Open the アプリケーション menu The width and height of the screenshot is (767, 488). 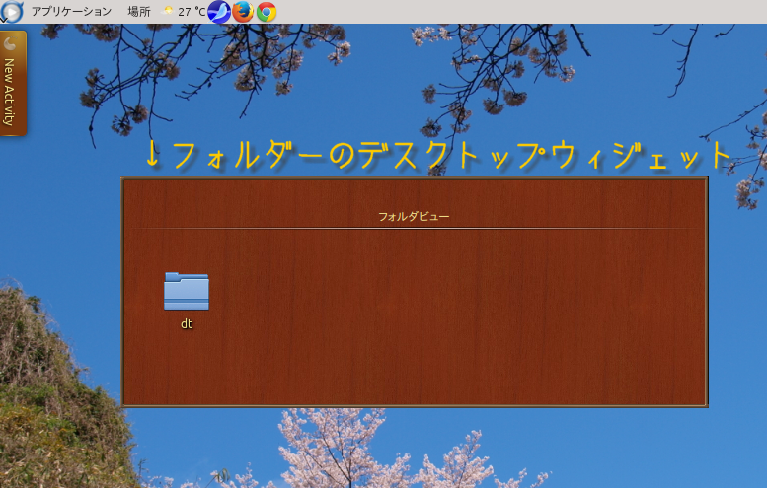coord(71,12)
